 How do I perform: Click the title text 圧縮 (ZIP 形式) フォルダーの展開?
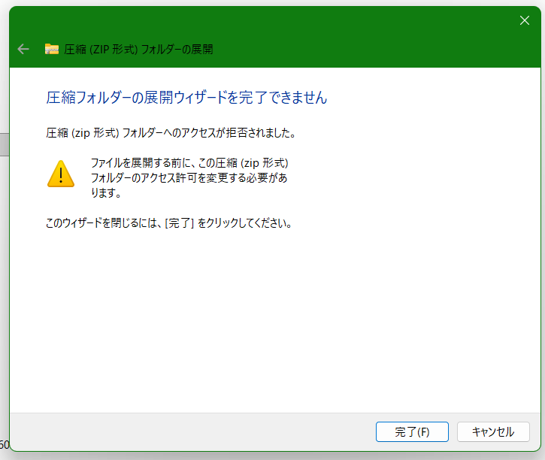[138, 50]
